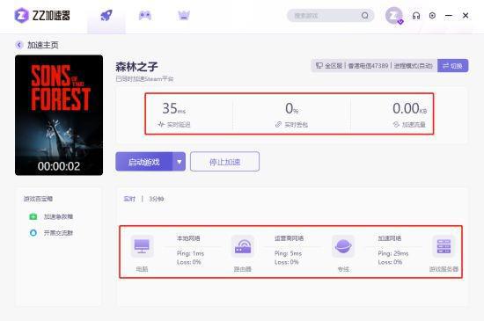Open the crown VIP membership tab
The height and width of the screenshot is (321, 484).
tap(184, 16)
